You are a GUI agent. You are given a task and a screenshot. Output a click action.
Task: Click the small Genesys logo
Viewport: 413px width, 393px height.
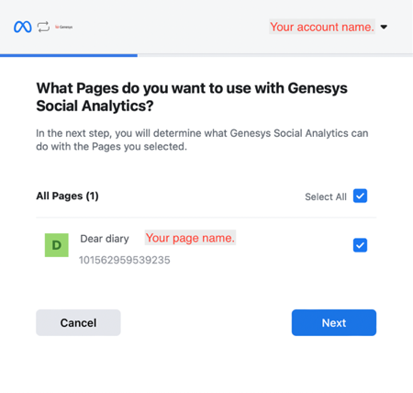pyautogui.click(x=63, y=27)
